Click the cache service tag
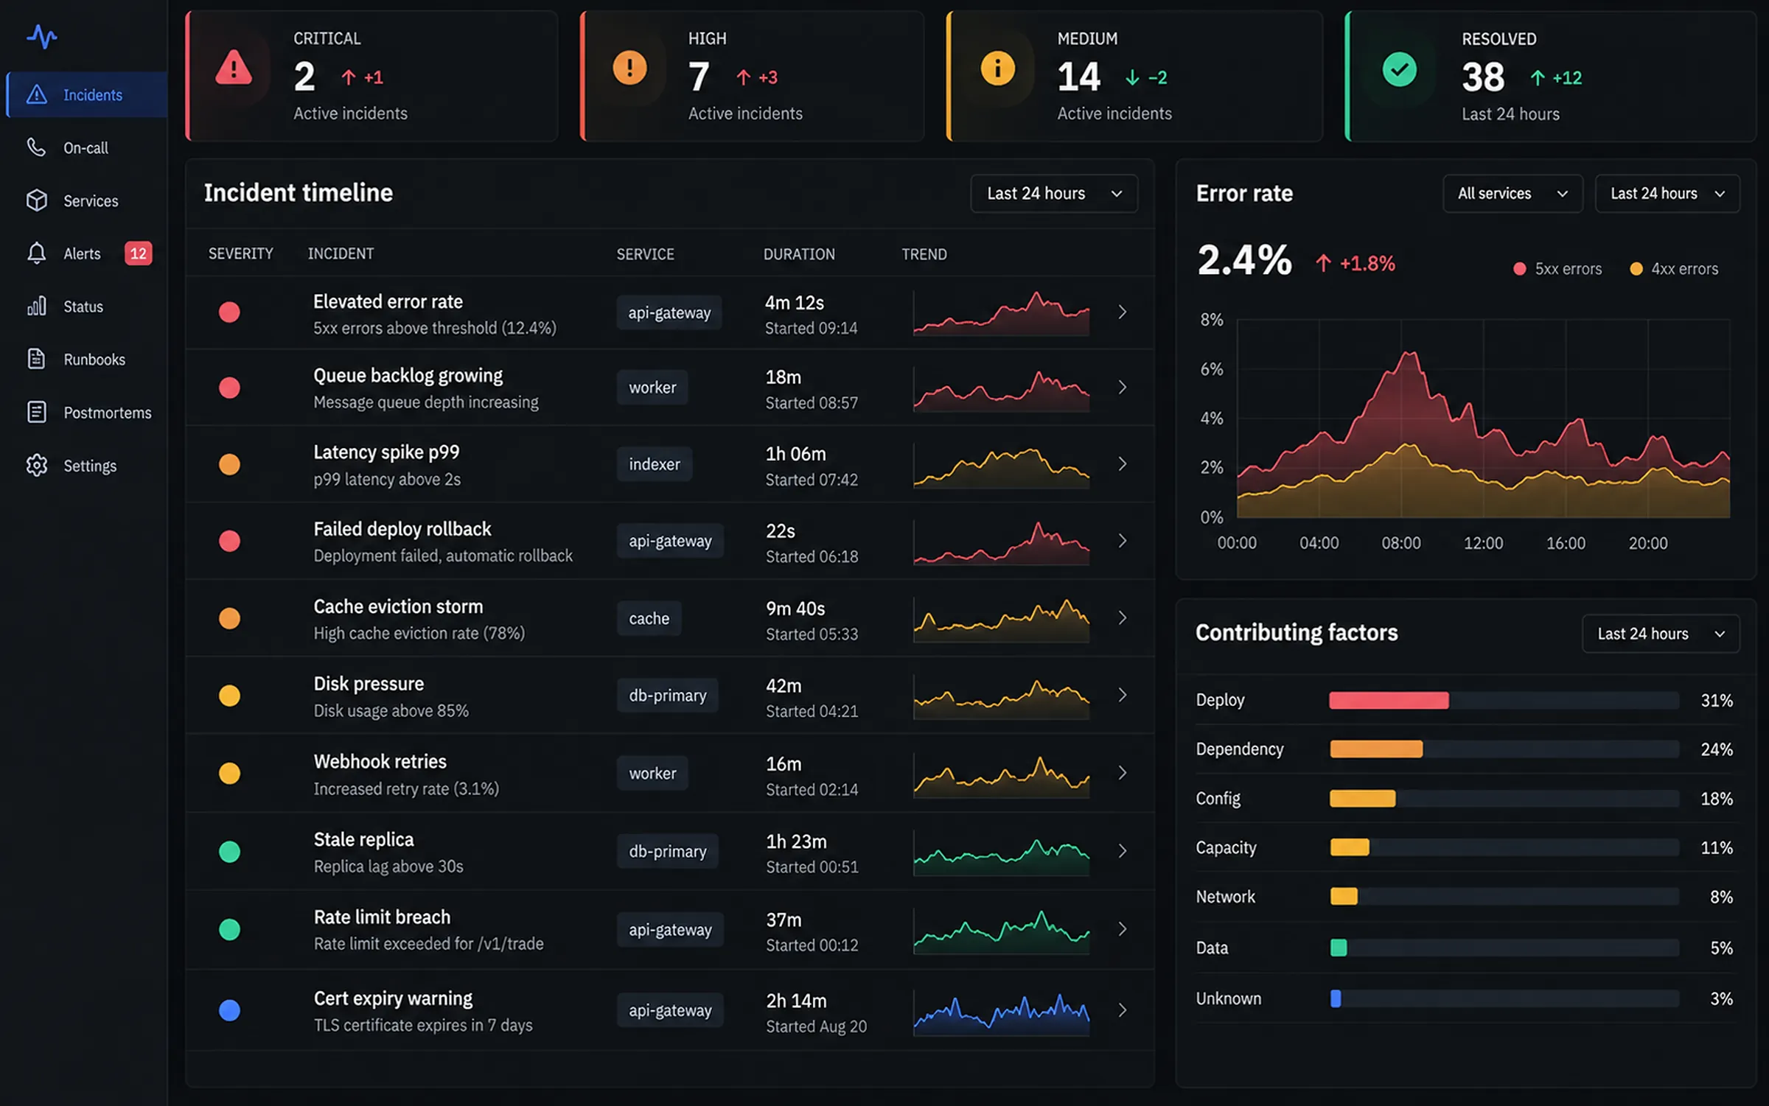The image size is (1769, 1106). (649, 618)
